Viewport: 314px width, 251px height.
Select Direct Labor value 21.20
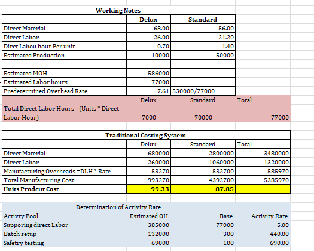(x=226, y=38)
